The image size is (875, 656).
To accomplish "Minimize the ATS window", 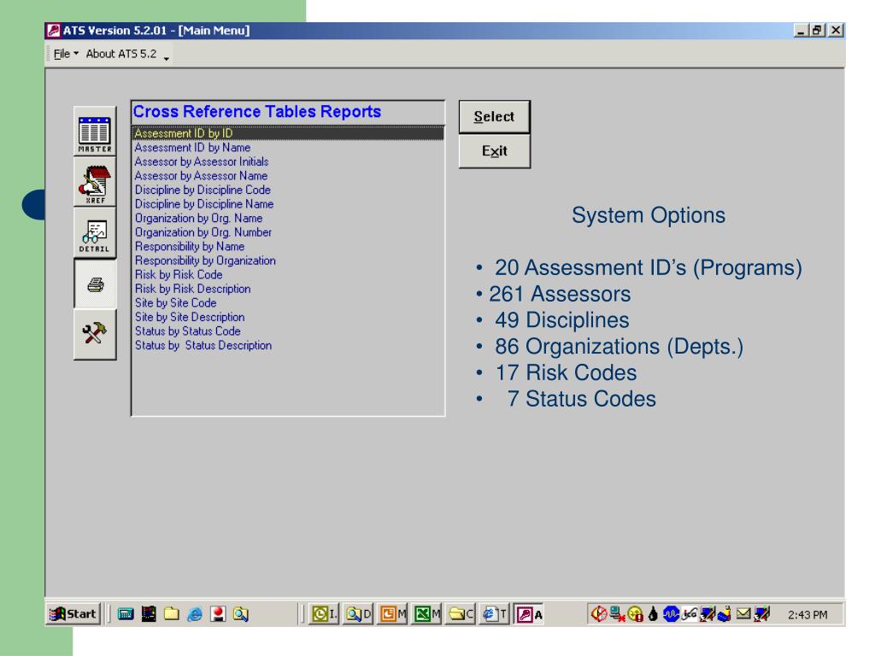I will coord(801,31).
